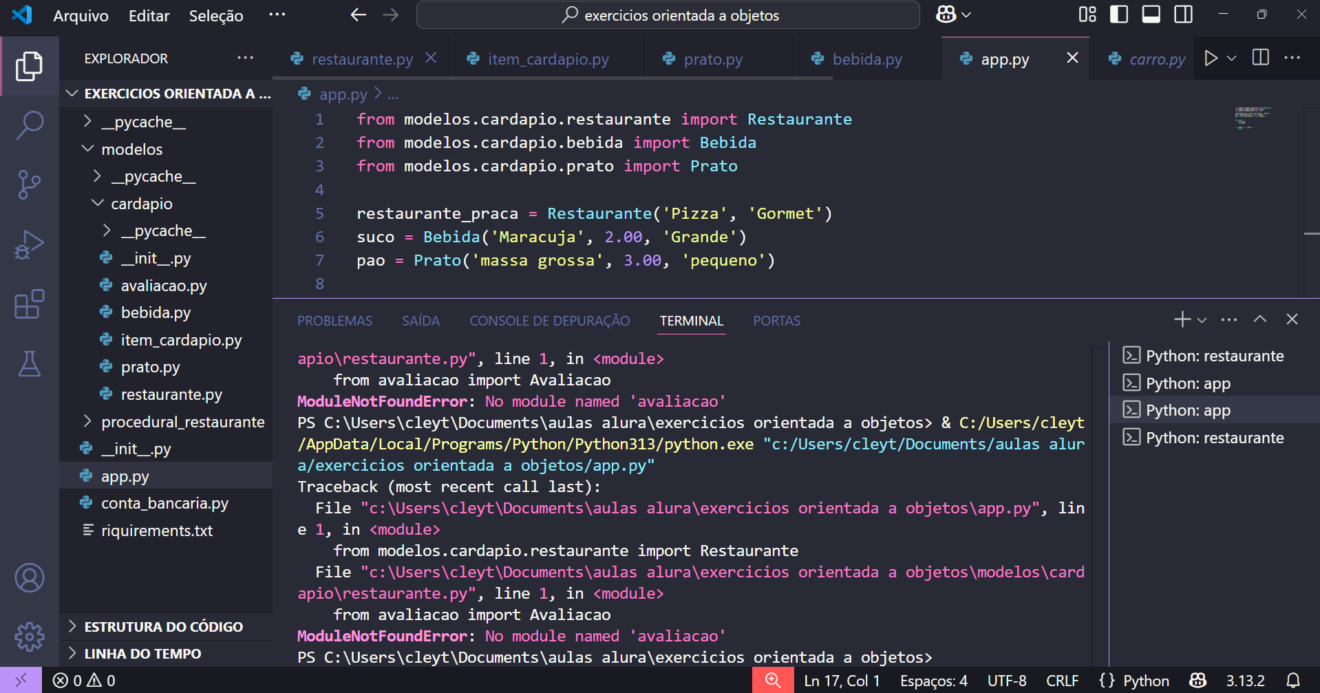Image resolution: width=1320 pixels, height=693 pixels.
Task: Change encoding via UTF-8 status item
Action: 1007,681
